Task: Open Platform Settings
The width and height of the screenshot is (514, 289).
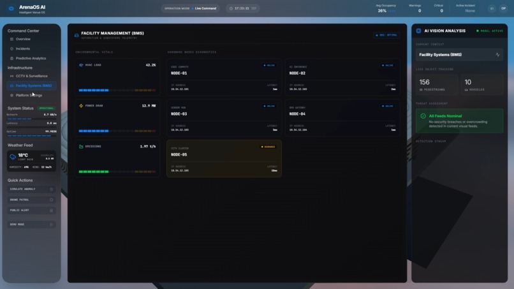Action: pos(29,96)
